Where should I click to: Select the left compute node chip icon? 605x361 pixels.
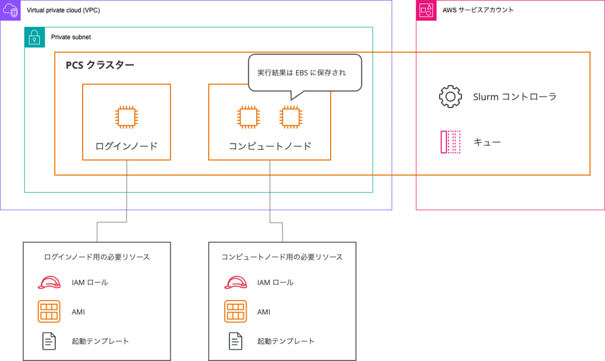(x=248, y=117)
